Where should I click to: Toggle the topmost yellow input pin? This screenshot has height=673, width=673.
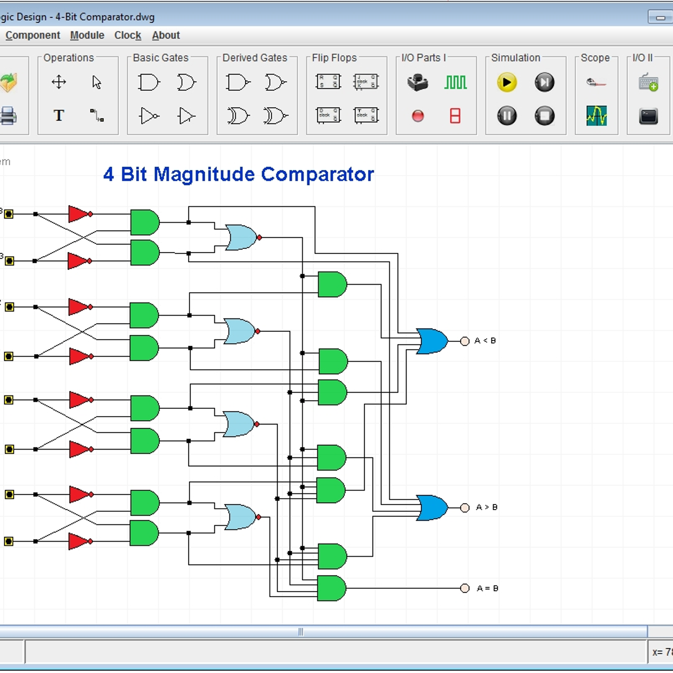(9, 214)
